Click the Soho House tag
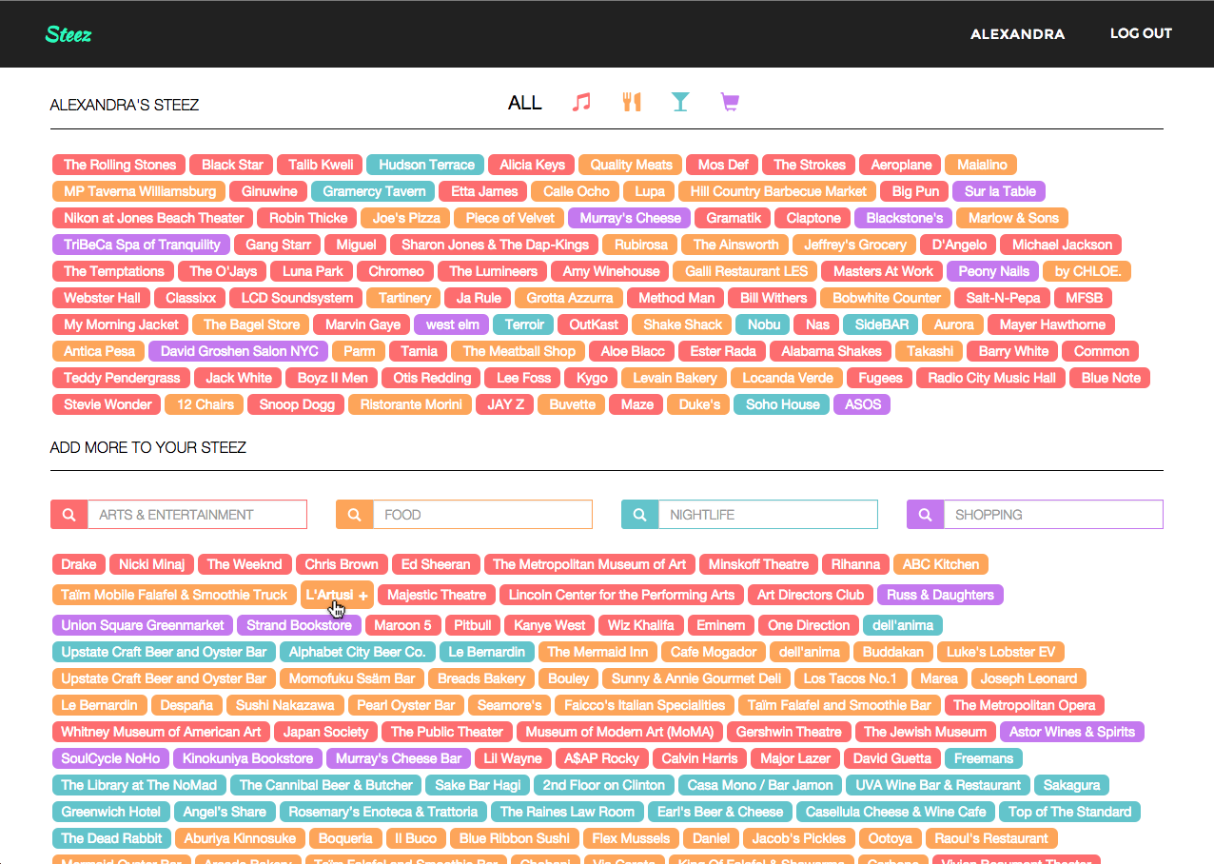 (782, 404)
